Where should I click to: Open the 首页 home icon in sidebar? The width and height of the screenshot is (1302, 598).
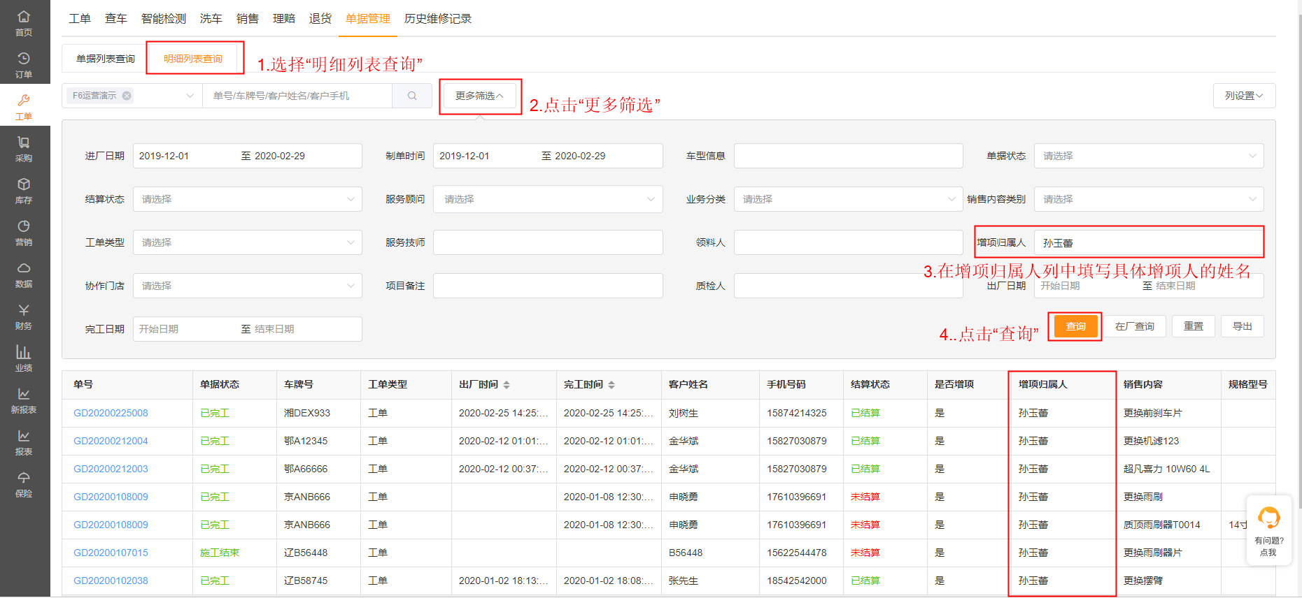pyautogui.click(x=24, y=22)
